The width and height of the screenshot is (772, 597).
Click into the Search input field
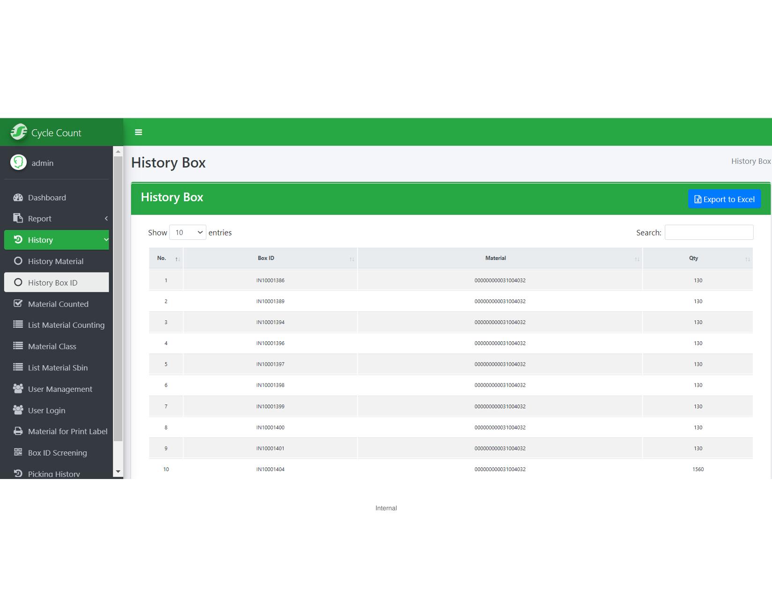pyautogui.click(x=708, y=233)
